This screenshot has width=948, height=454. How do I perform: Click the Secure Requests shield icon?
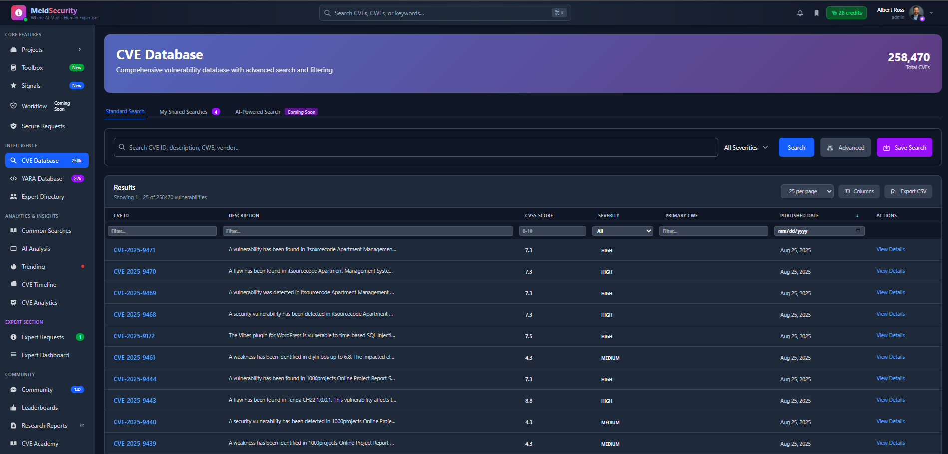13,126
